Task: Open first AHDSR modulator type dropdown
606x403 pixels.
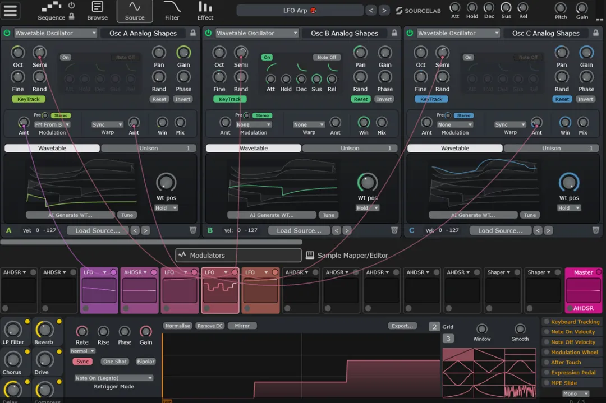Action: tap(15, 272)
